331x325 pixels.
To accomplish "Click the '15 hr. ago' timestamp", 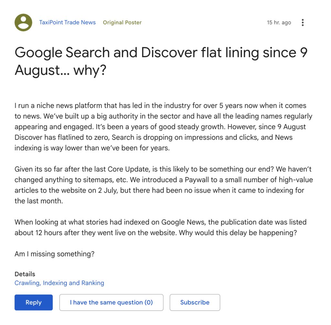I will coord(279,22).
